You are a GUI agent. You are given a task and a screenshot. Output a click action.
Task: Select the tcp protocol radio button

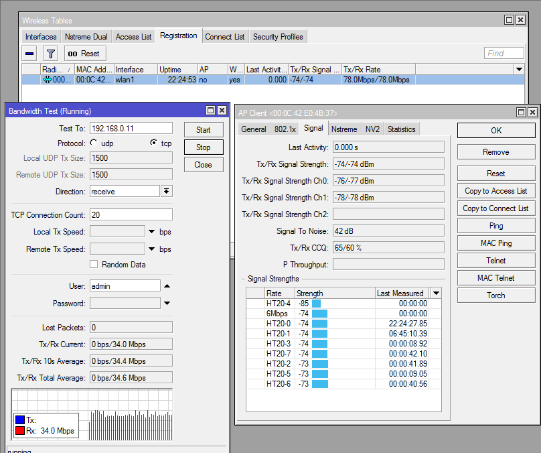pyautogui.click(x=153, y=143)
